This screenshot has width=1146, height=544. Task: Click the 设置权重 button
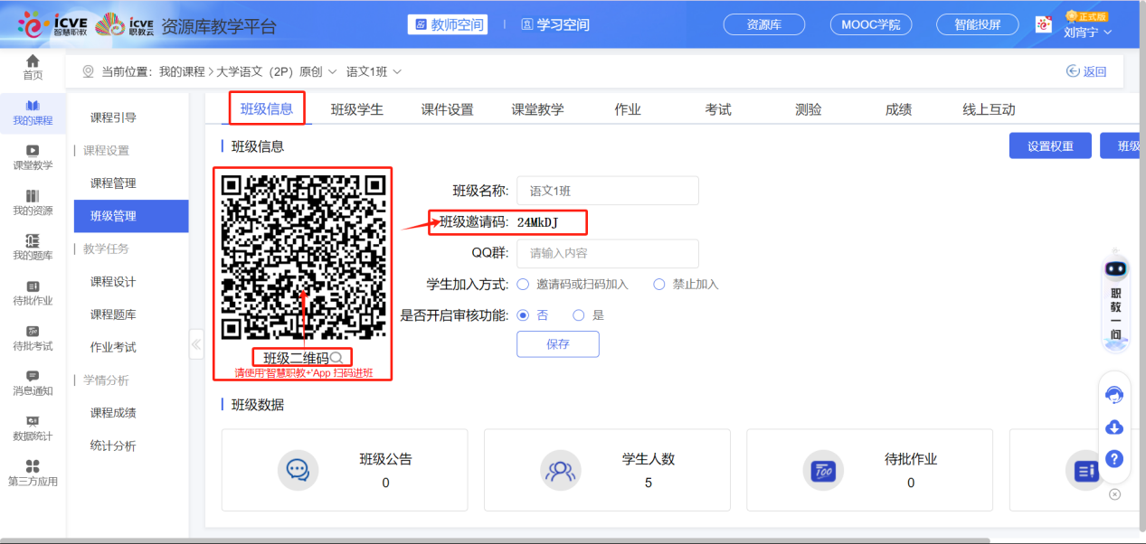click(x=1049, y=145)
